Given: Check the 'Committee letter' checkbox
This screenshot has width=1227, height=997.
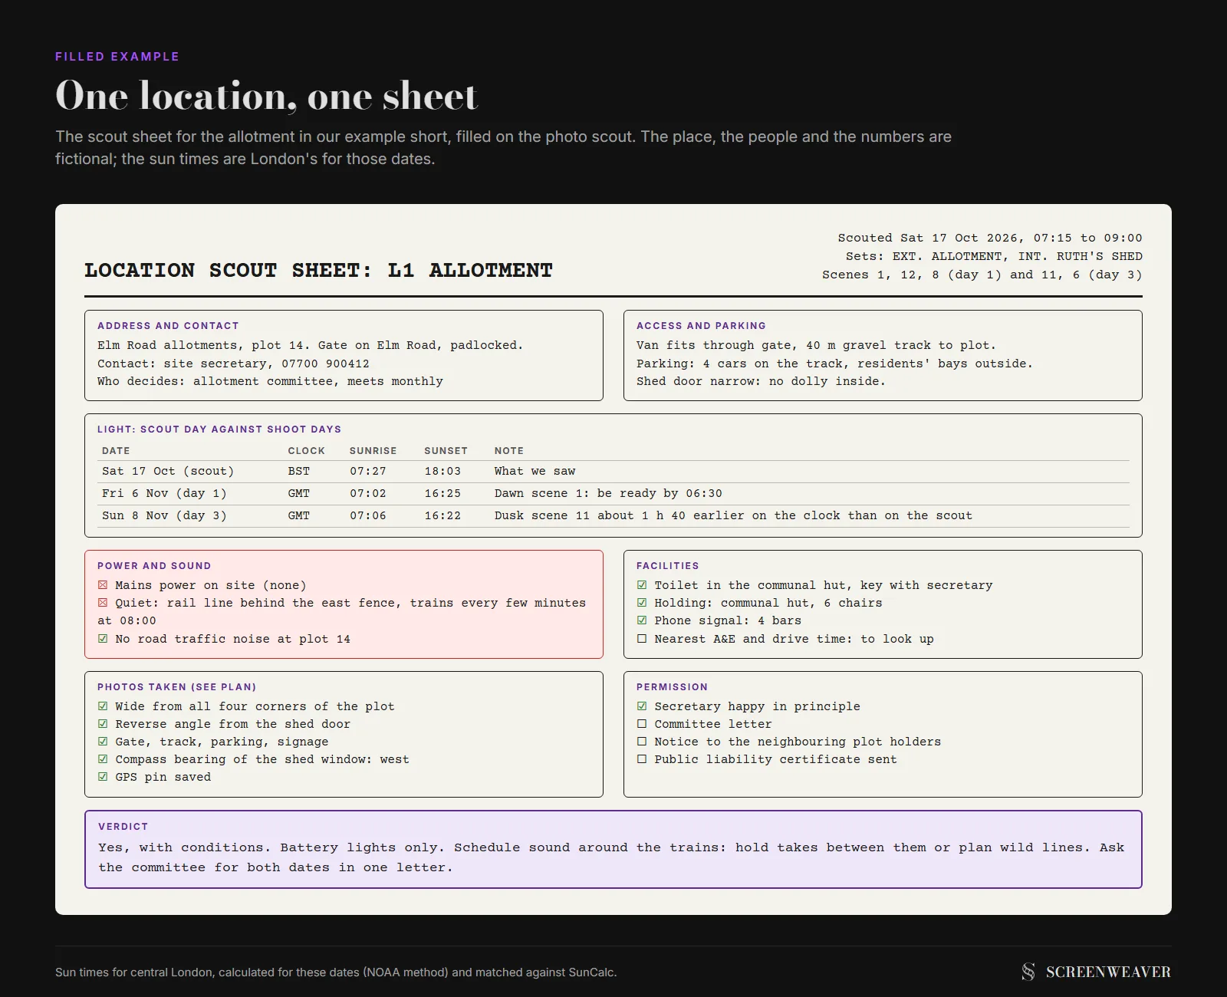Looking at the screenshot, I should pyautogui.click(x=642, y=724).
